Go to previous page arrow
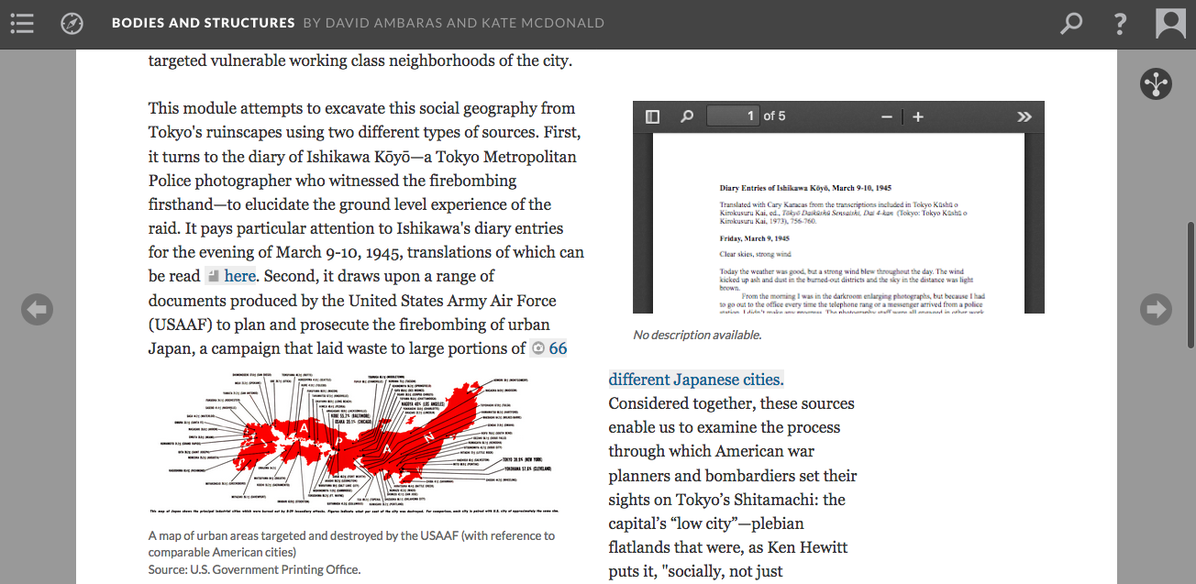The image size is (1196, 584). pyautogui.click(x=38, y=309)
